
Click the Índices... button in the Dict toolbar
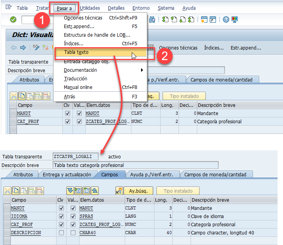pos(214,48)
